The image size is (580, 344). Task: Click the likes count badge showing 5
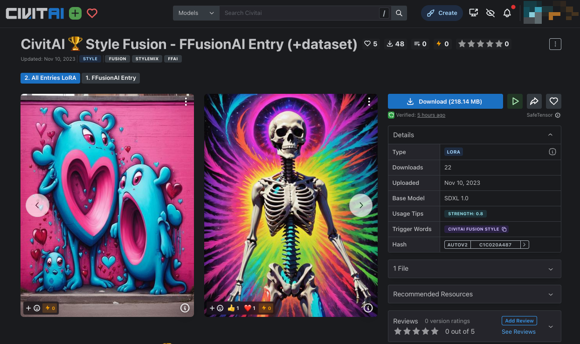(x=371, y=44)
